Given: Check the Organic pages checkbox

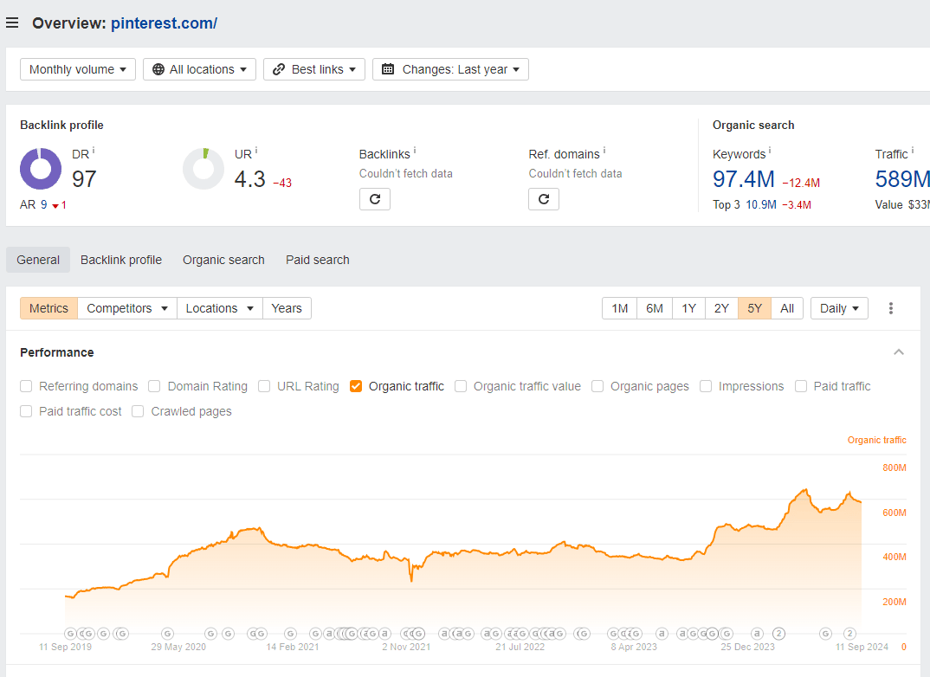Looking at the screenshot, I should [597, 386].
